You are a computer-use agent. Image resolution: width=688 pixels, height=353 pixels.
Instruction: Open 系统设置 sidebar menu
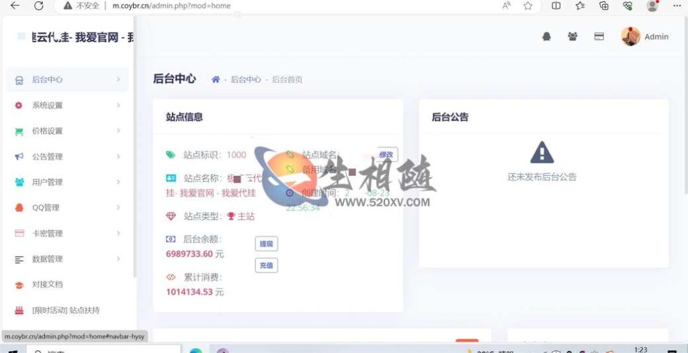[68, 105]
